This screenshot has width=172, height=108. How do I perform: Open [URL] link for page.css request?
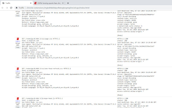point(18,42)
